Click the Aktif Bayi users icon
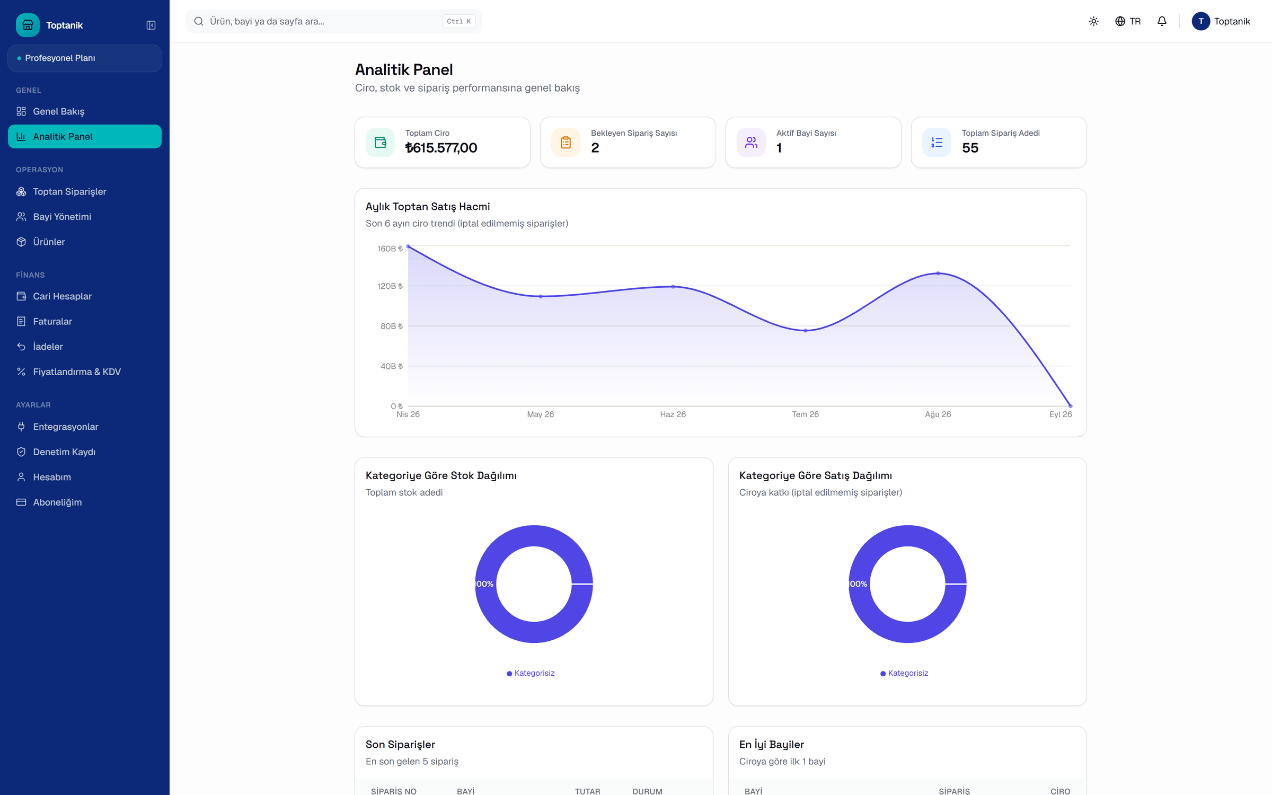 752,142
